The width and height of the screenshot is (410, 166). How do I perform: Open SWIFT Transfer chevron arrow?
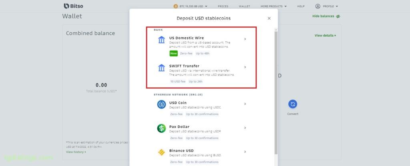click(x=245, y=67)
